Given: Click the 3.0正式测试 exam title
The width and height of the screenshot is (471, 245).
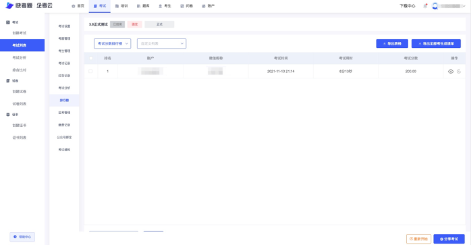Looking at the screenshot, I should 99,24.
